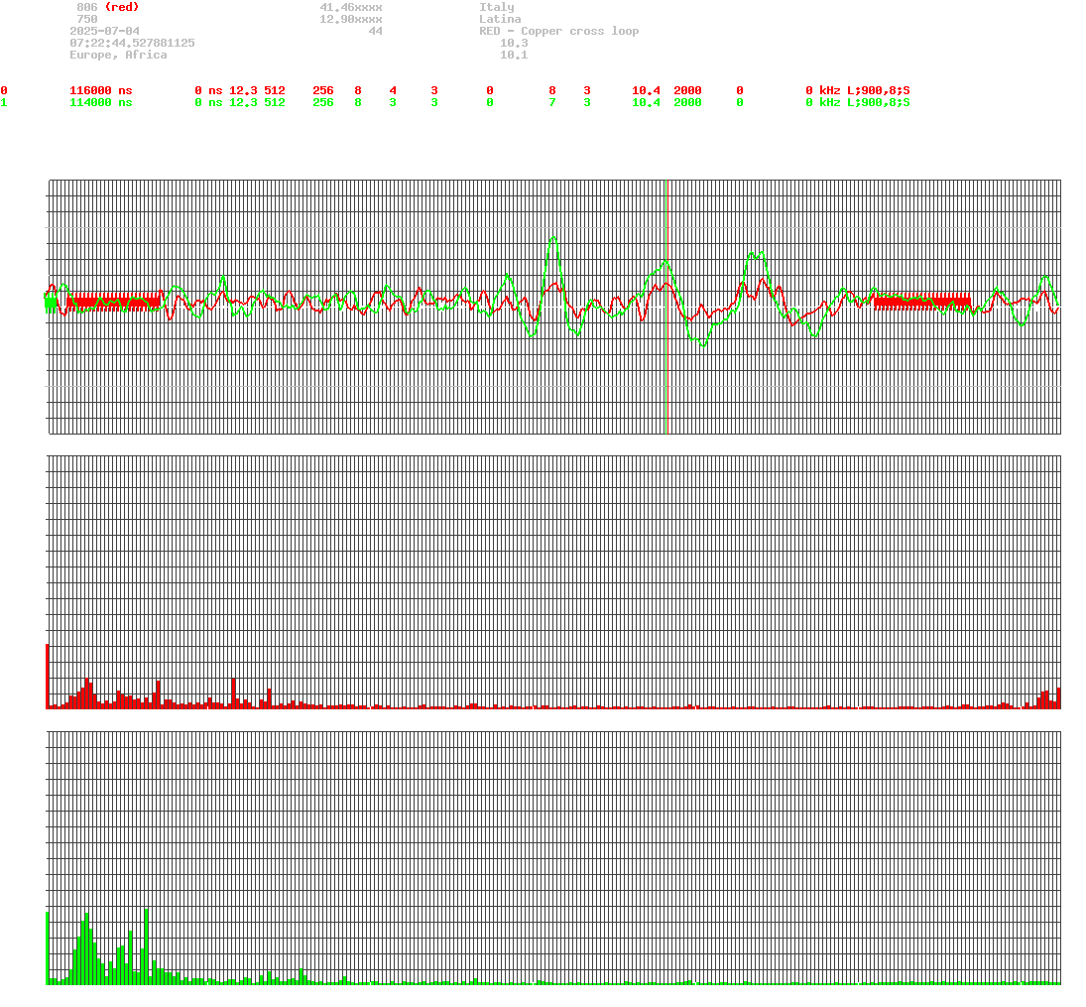Select the longitude "12.90xxxx"

(351, 19)
